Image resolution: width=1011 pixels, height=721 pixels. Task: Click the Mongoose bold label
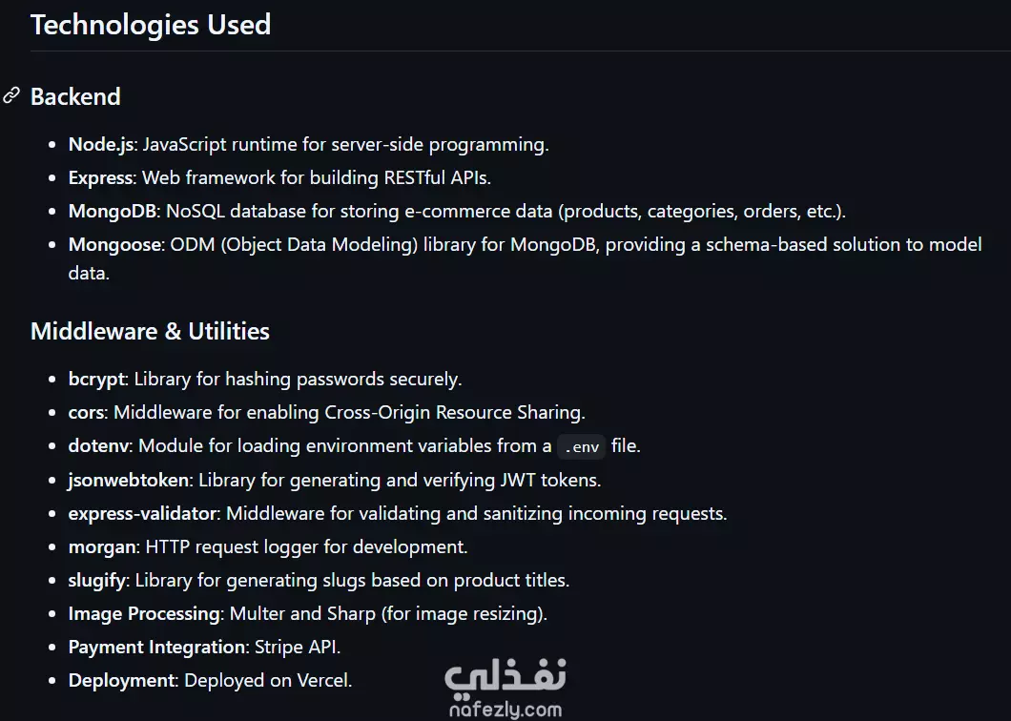[114, 244]
